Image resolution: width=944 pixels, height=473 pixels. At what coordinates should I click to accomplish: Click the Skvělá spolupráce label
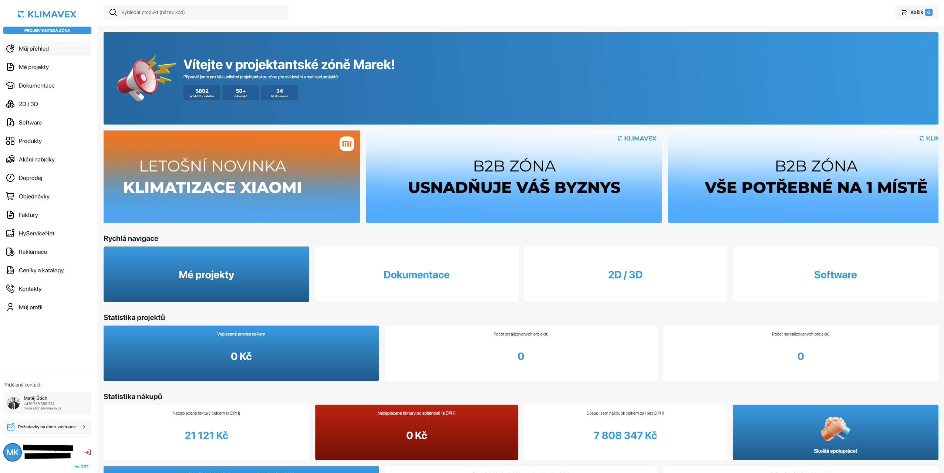click(x=835, y=451)
